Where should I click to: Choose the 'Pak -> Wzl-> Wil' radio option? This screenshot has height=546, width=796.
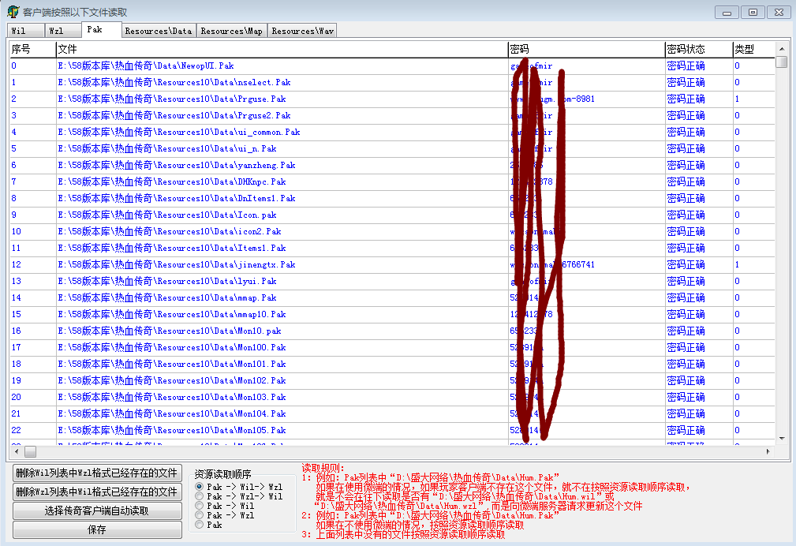(x=200, y=496)
